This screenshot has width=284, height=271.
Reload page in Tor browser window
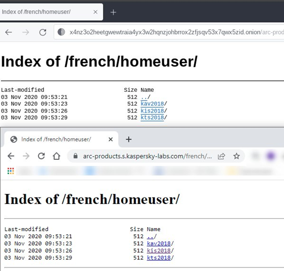click(43, 32)
